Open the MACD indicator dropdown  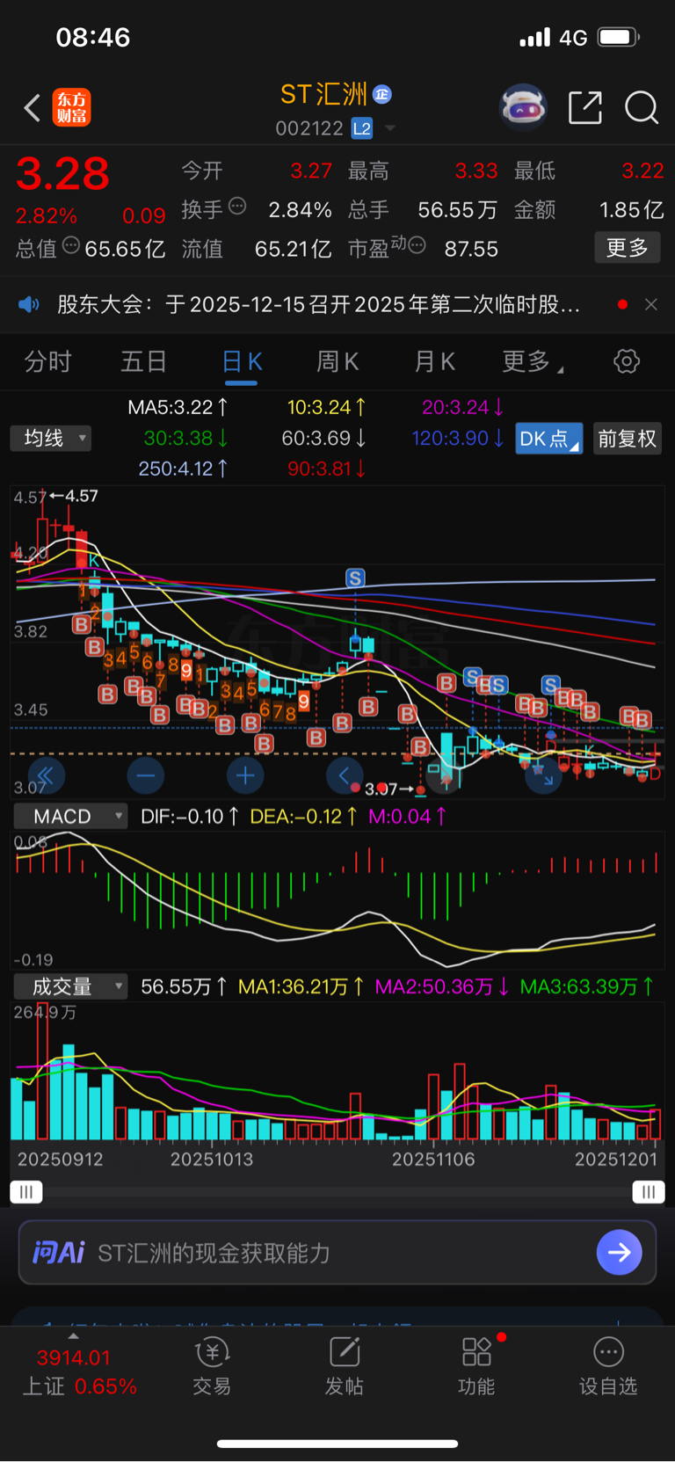[x=70, y=817]
